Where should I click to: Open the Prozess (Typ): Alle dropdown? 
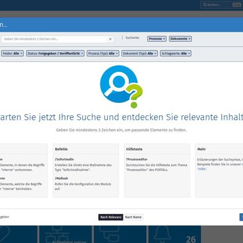[x=103, y=53]
